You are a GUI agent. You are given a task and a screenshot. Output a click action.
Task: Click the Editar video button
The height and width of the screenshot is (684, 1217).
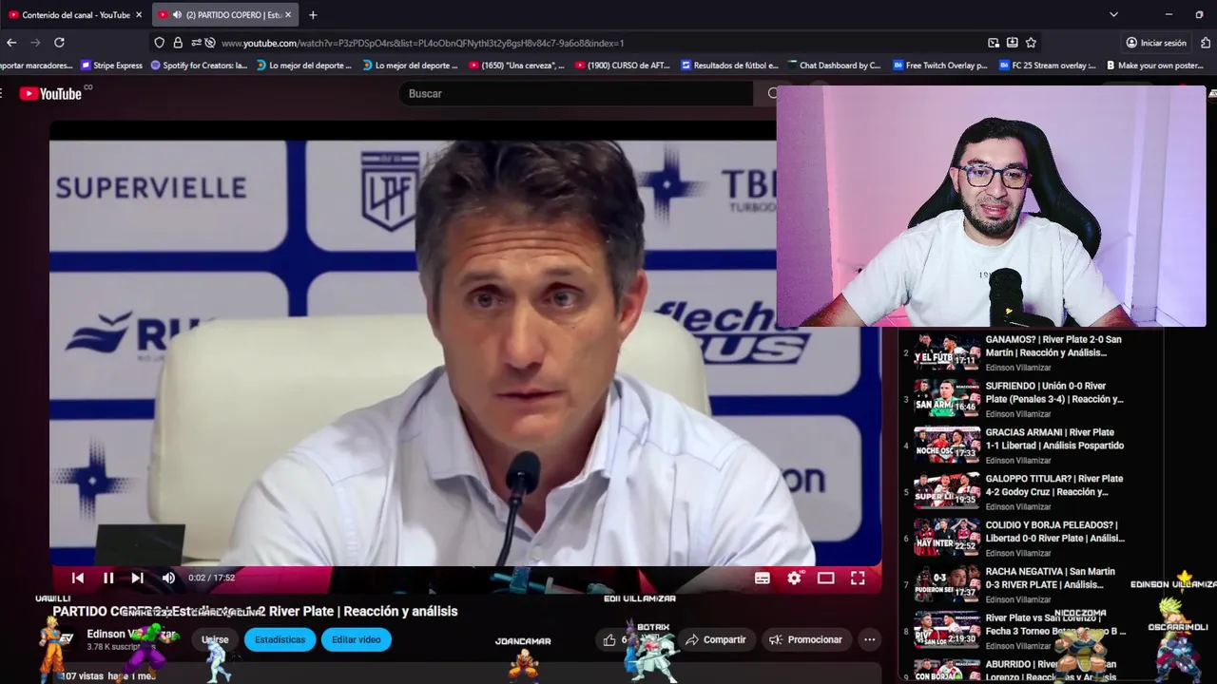point(356,639)
